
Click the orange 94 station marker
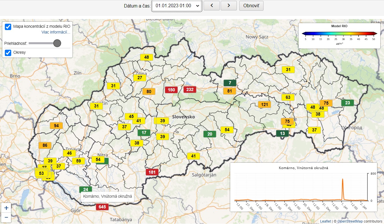(56, 126)
